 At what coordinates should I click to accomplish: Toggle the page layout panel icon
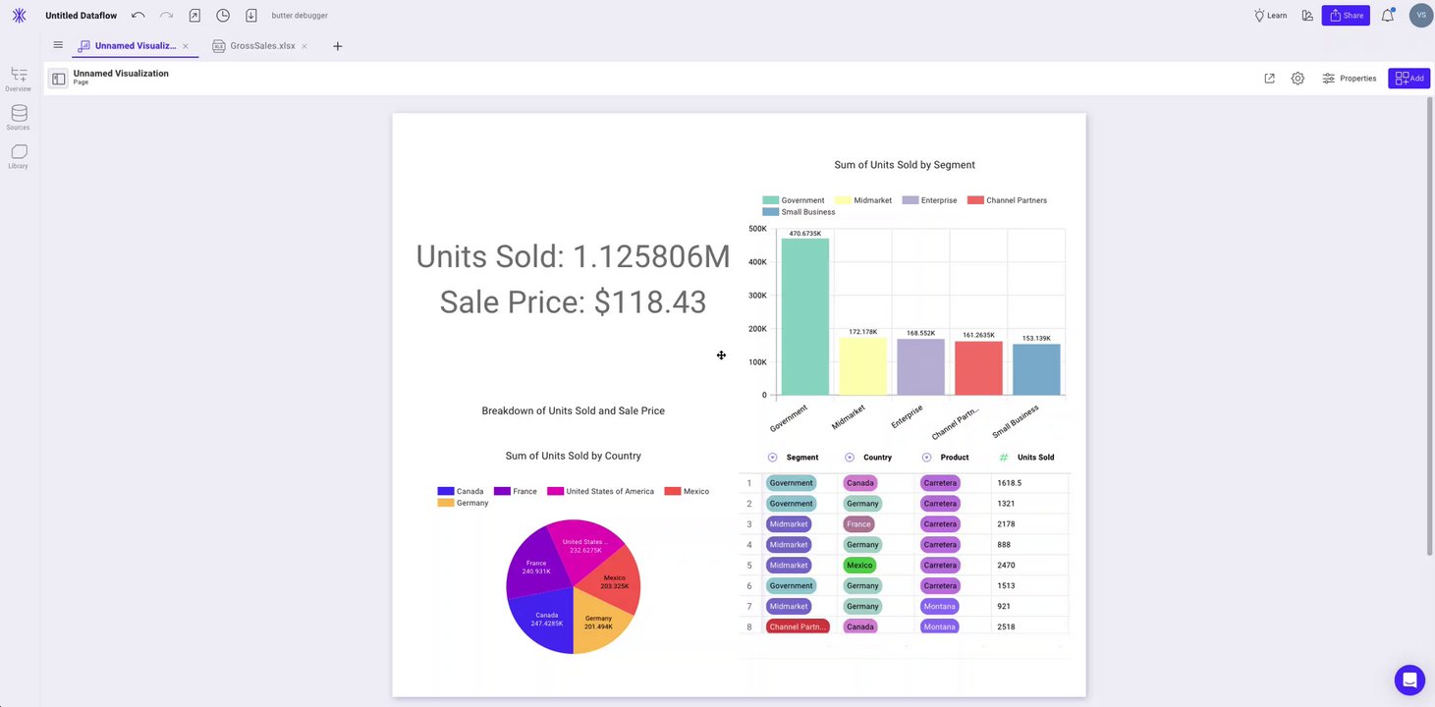pyautogui.click(x=59, y=79)
